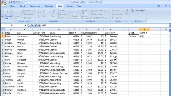Select the Store # header in column K

(145, 33)
